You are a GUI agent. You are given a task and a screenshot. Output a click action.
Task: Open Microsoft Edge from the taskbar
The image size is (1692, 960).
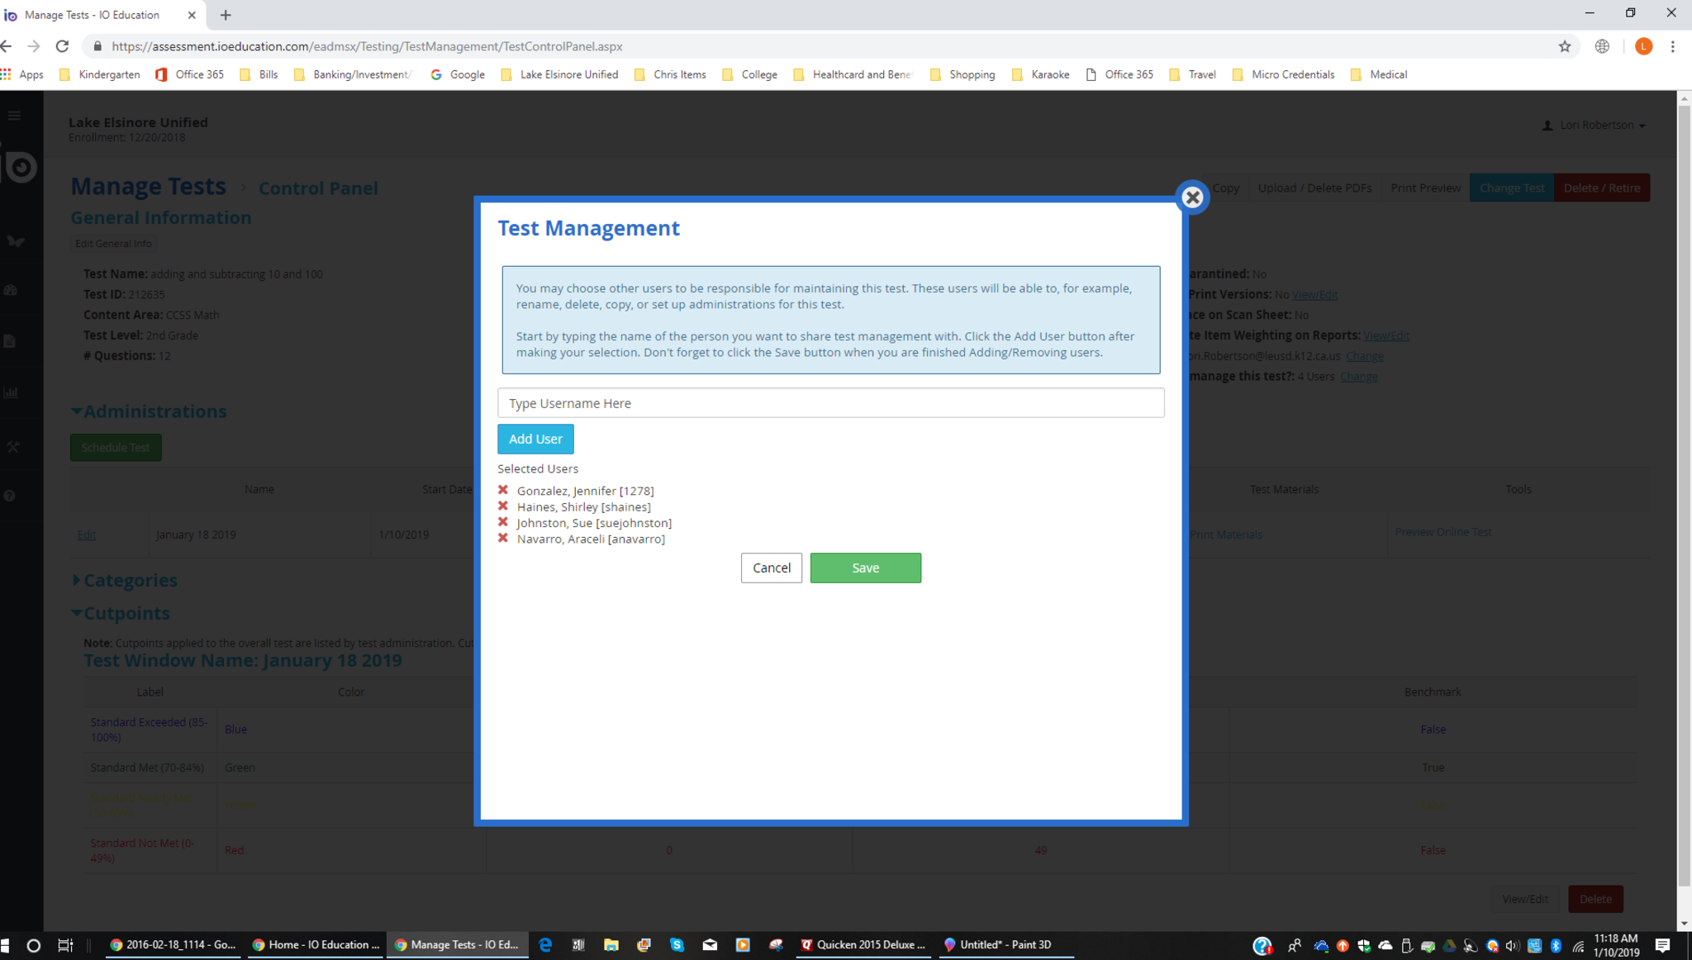pos(545,944)
